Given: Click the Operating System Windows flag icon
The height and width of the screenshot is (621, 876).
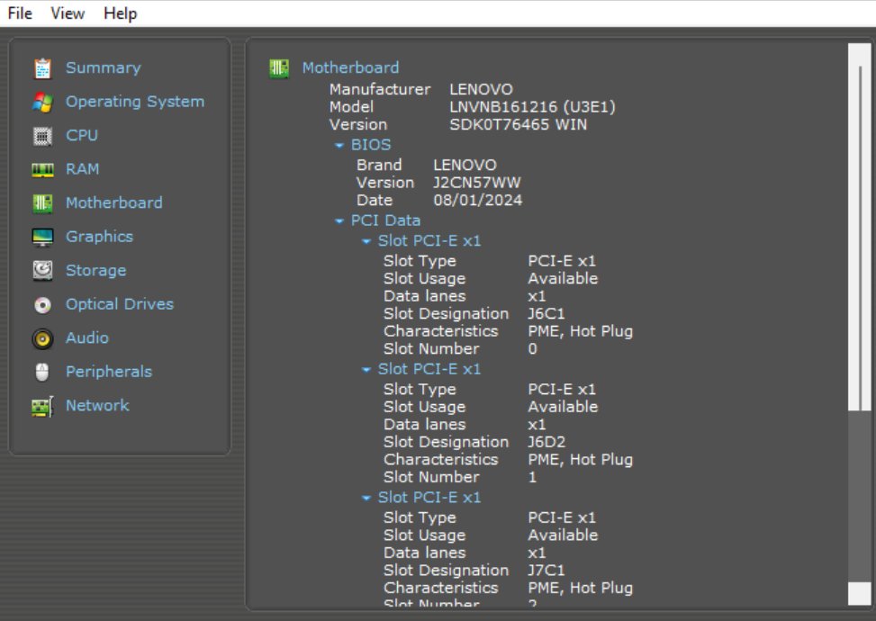Looking at the screenshot, I should 42,103.
